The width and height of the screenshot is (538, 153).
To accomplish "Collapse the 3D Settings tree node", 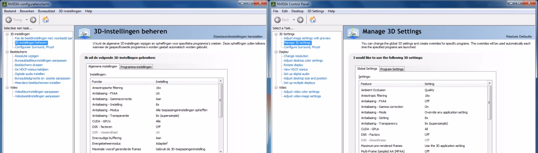I will coord(276,34).
